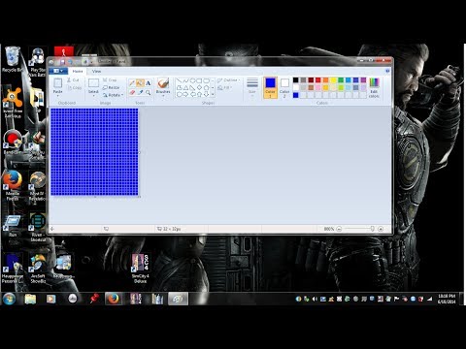Click the Select rectangle tool

pos(93,83)
